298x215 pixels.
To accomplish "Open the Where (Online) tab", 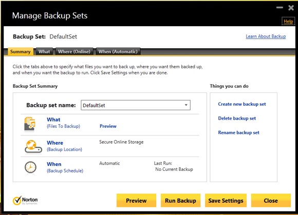I will [x=74, y=52].
